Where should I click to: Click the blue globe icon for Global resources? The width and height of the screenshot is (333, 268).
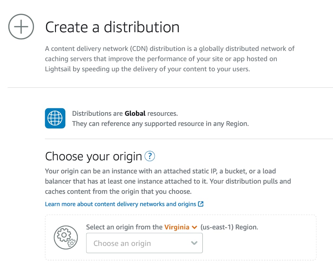coord(55,118)
